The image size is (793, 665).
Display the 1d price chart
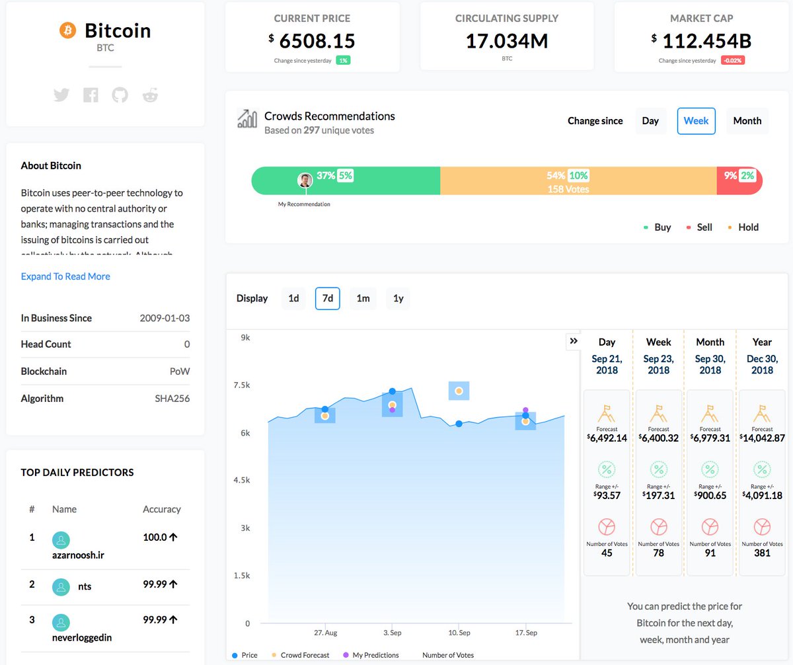pos(293,298)
